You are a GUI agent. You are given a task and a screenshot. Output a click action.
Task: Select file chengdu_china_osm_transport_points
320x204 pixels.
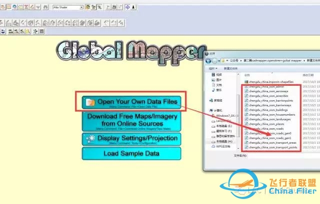[x=271, y=148]
